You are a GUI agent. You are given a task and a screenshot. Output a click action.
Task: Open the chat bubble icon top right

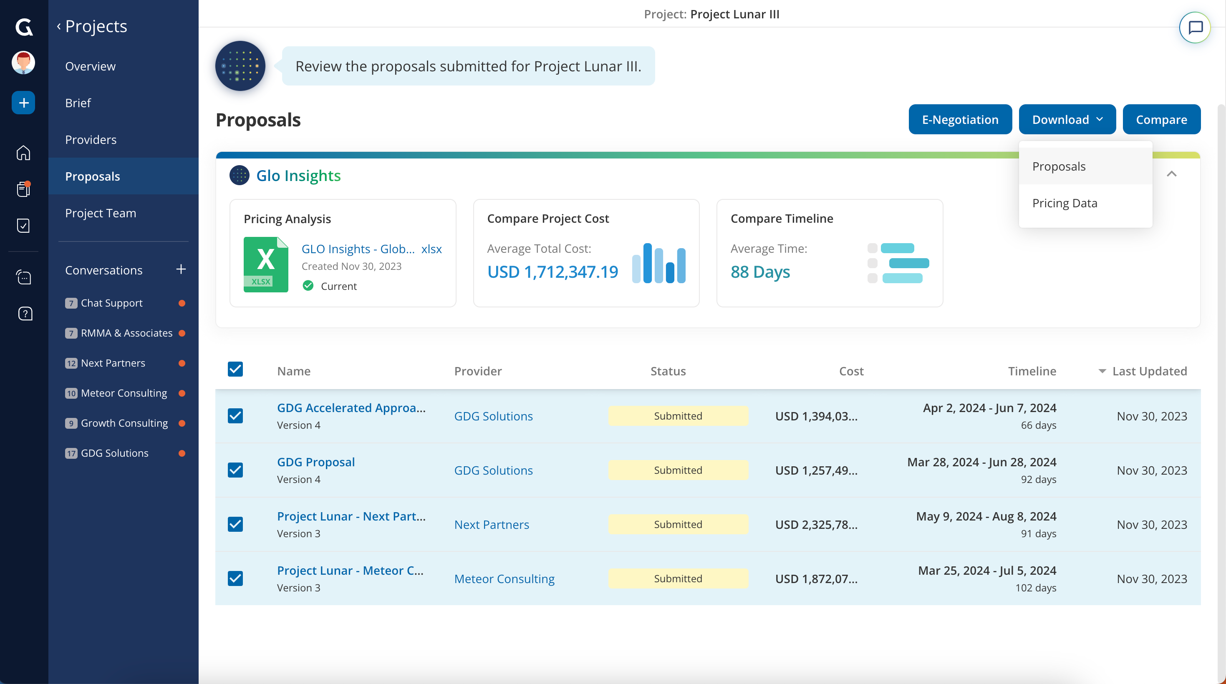1195,28
